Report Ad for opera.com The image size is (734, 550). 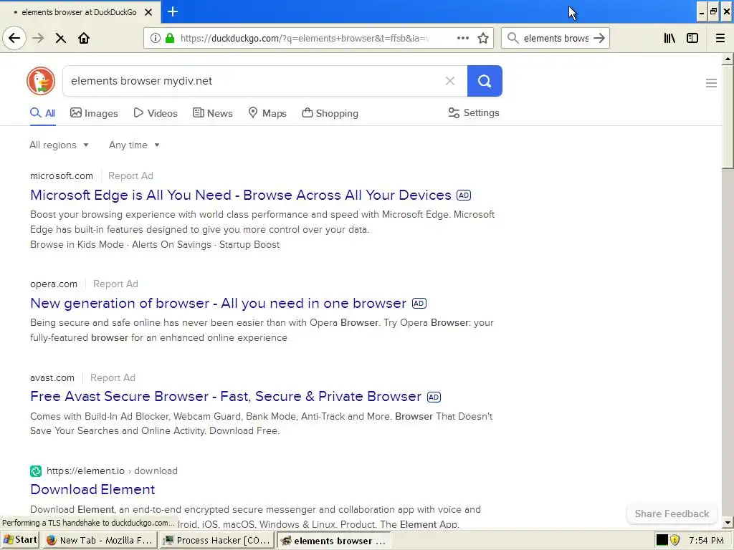[x=115, y=284]
